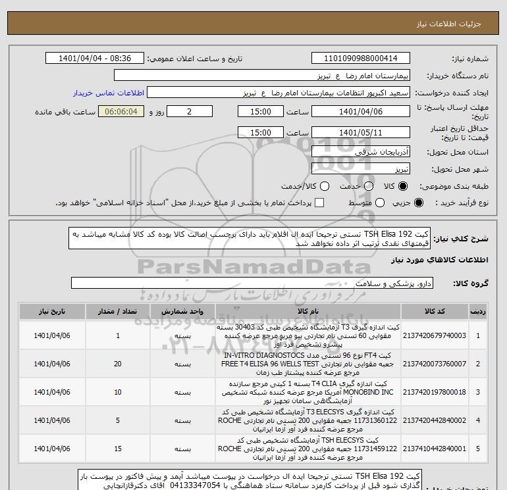Click product code 2137410442840001

tap(435, 449)
